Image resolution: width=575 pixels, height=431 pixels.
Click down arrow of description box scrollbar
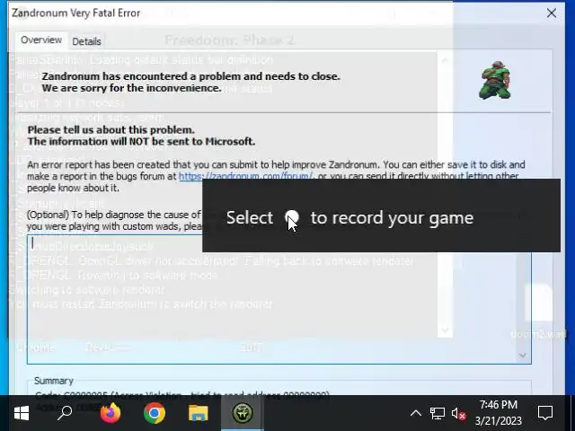click(522, 356)
